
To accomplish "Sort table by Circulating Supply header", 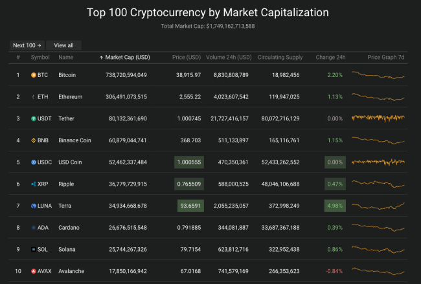I will coord(280,58).
